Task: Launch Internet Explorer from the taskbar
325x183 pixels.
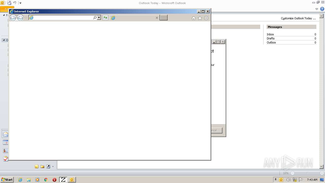Action: (20, 180)
